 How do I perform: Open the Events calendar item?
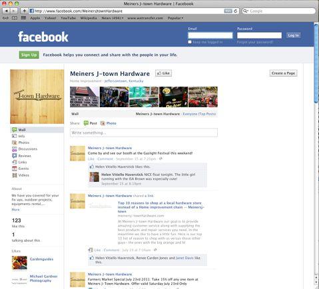tap(21, 168)
